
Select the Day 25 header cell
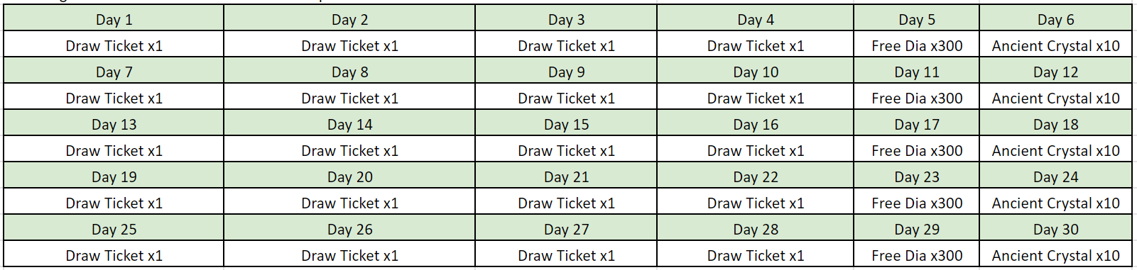[x=114, y=228]
